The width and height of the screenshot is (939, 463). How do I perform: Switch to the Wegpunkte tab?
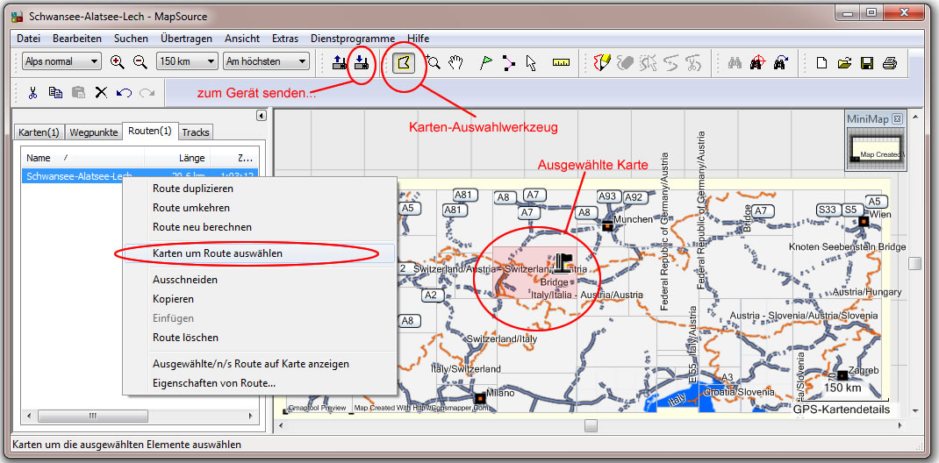click(93, 132)
